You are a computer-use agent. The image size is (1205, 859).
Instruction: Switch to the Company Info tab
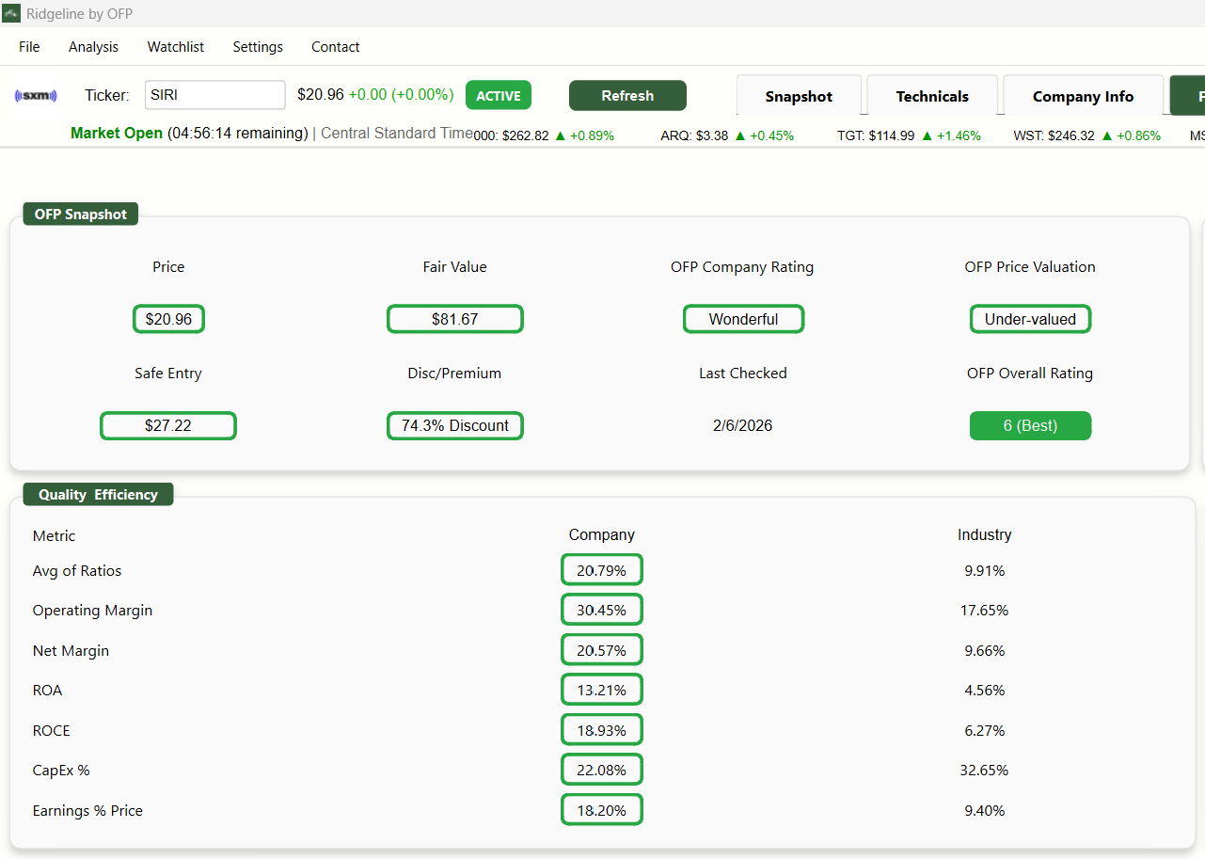pyautogui.click(x=1083, y=96)
